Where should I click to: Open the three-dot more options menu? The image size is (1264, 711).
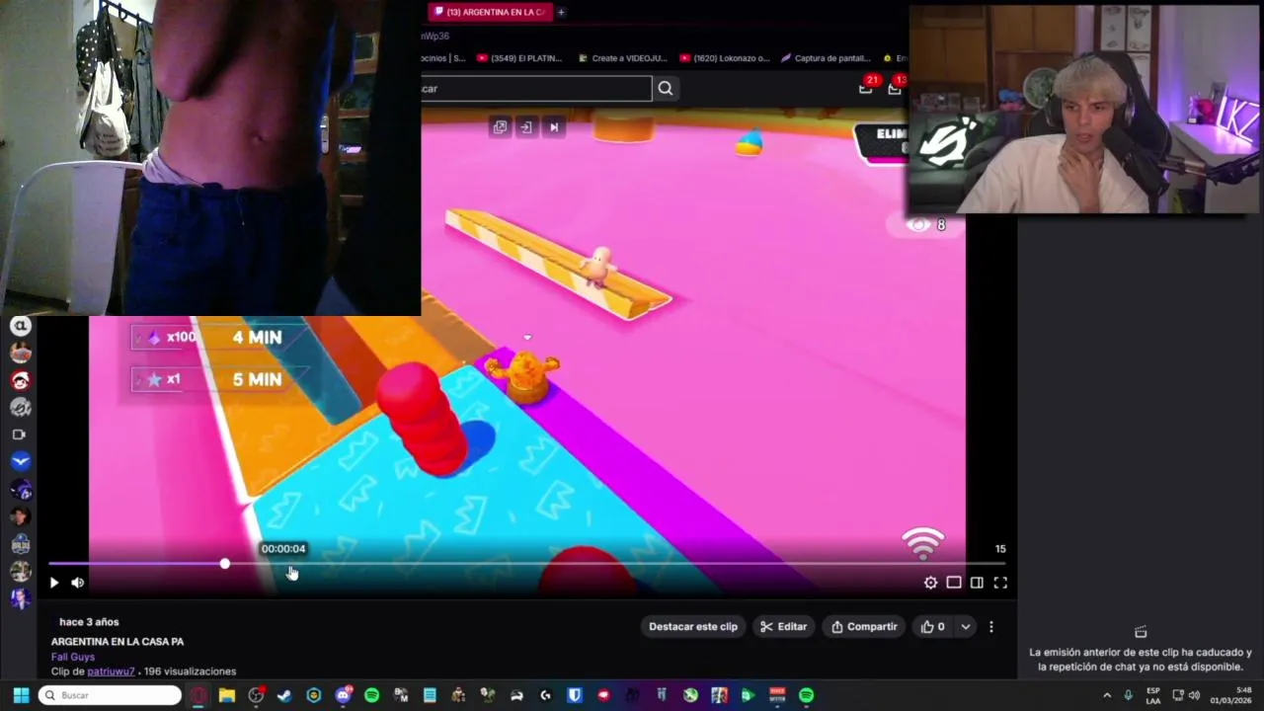click(x=991, y=626)
